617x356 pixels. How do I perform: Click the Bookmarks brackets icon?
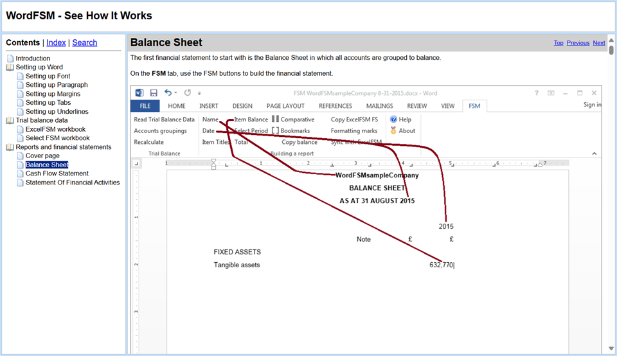coord(276,130)
